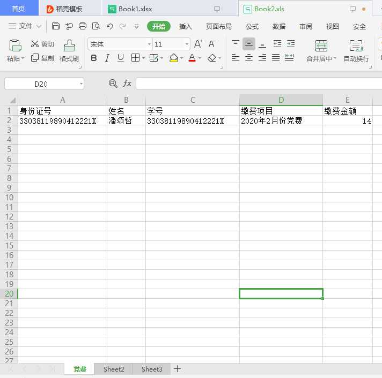Open the font name dropdown 宋体
The width and height of the screenshot is (382, 378).
tap(149, 44)
